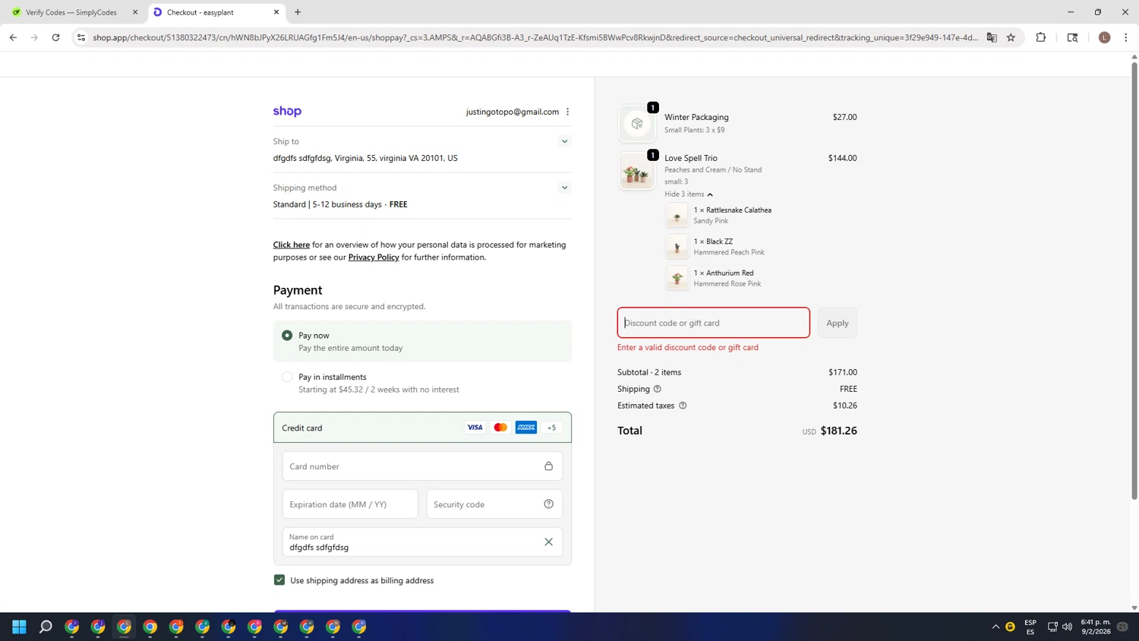Open a new browser tab
Viewport: 1139px width, 641px height.
(x=298, y=12)
